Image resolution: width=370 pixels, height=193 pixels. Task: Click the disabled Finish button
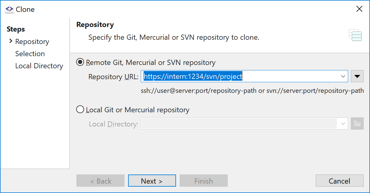click(x=203, y=181)
